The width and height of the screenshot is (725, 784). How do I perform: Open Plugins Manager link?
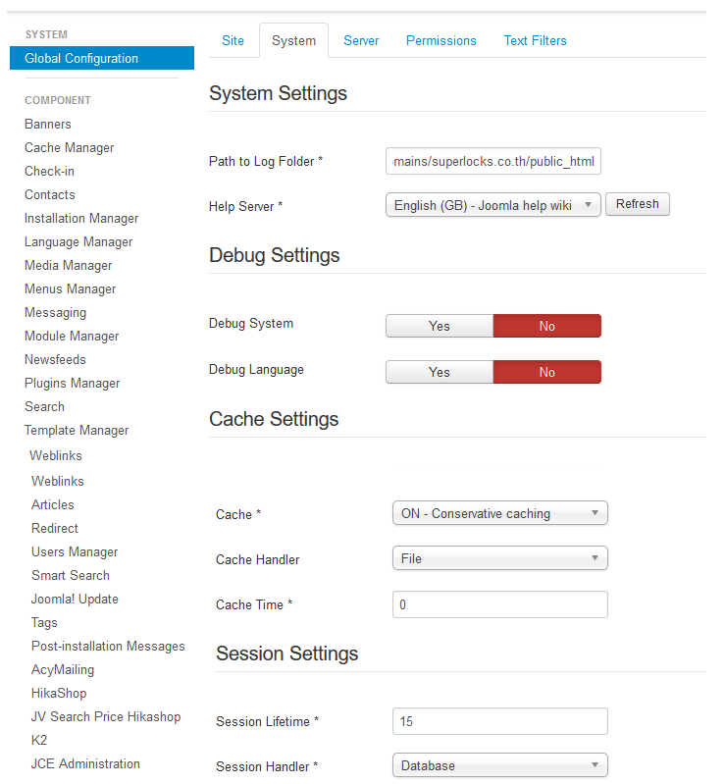pyautogui.click(x=72, y=383)
